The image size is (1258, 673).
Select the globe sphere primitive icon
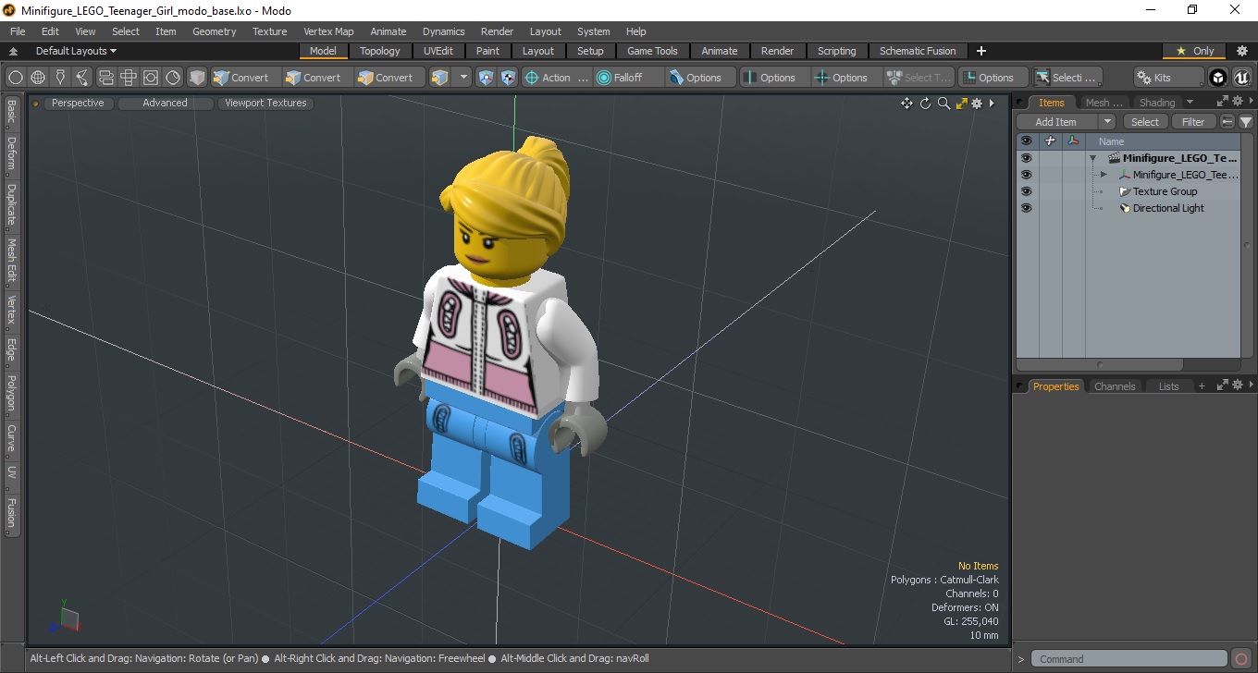point(38,78)
